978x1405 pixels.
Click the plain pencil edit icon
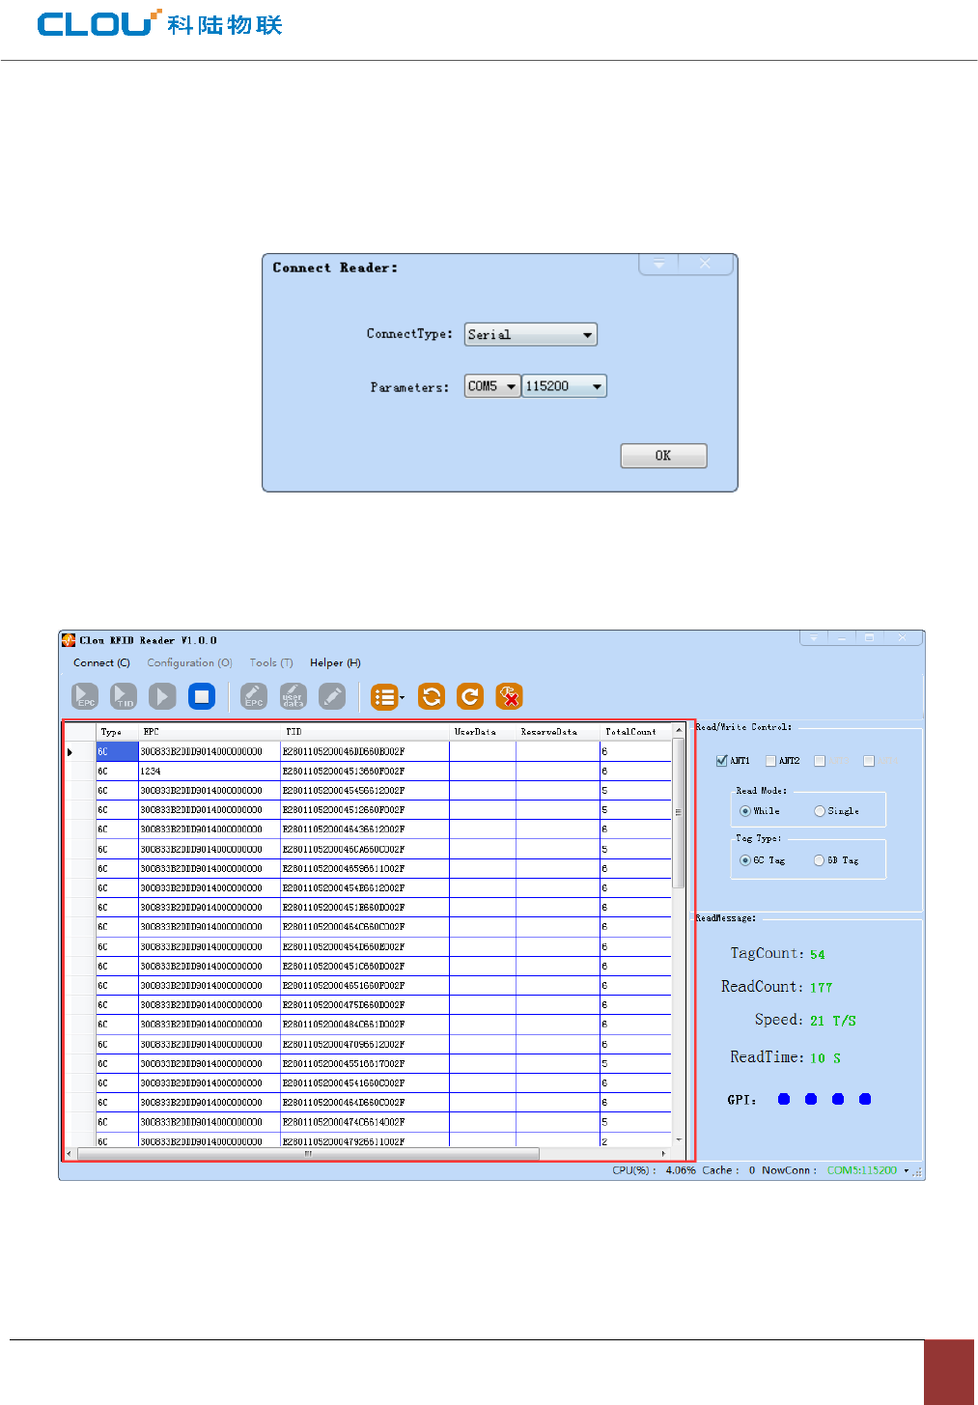pos(332,696)
